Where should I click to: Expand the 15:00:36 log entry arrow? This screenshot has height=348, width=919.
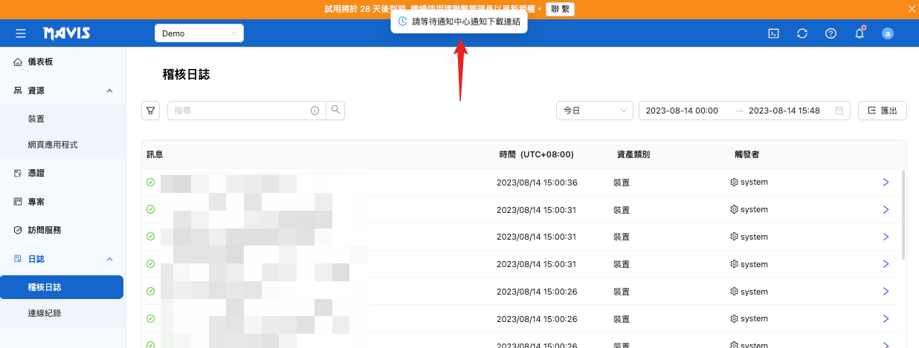[886, 183]
